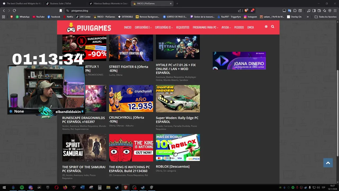
Task: Click the share icon in the address bar
Action: coord(239,11)
